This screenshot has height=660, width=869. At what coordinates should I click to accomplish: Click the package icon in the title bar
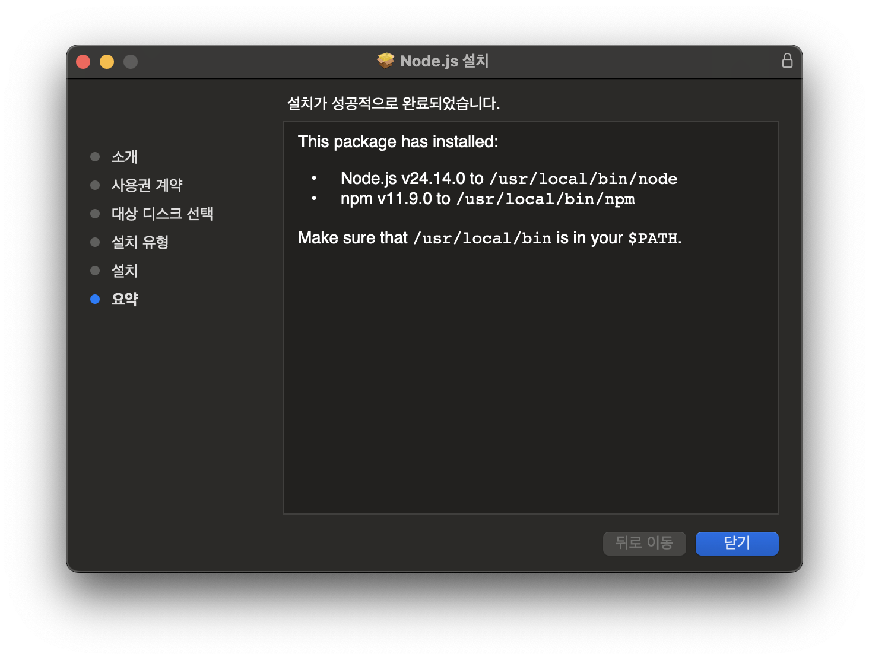tap(386, 60)
